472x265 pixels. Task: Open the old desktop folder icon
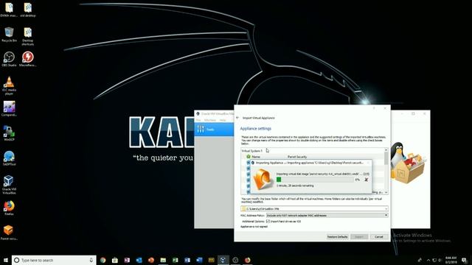click(x=28, y=10)
